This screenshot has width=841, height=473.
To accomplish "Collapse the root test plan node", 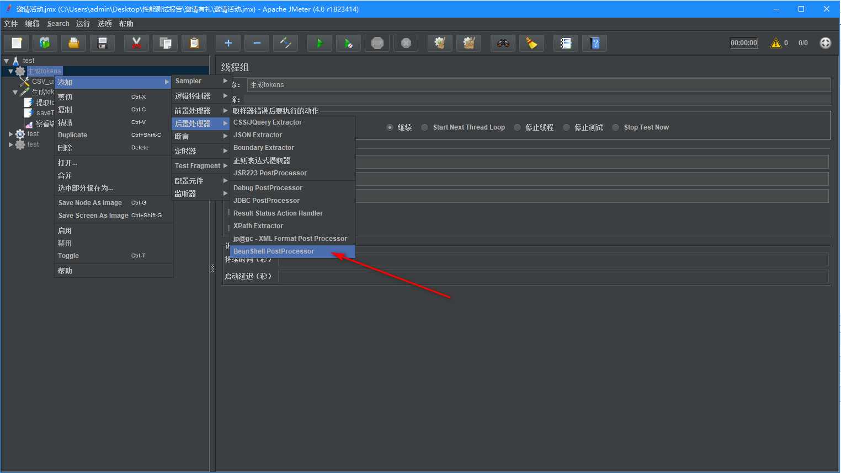I will click(x=6, y=61).
